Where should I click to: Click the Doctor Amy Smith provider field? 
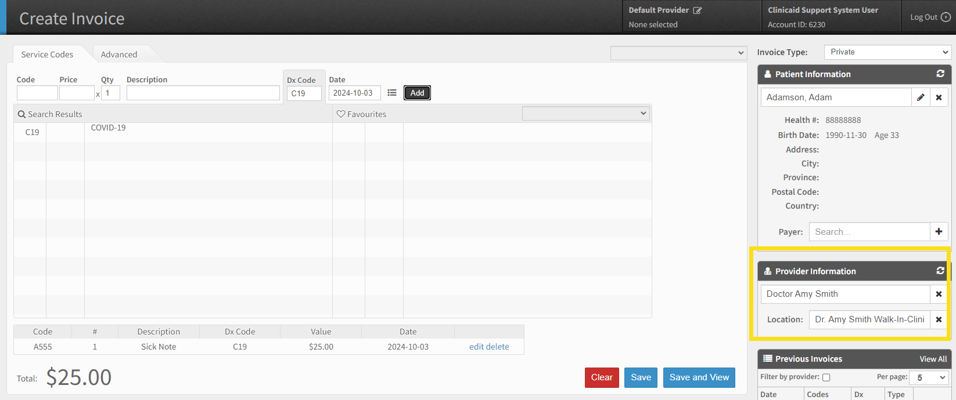tap(845, 294)
